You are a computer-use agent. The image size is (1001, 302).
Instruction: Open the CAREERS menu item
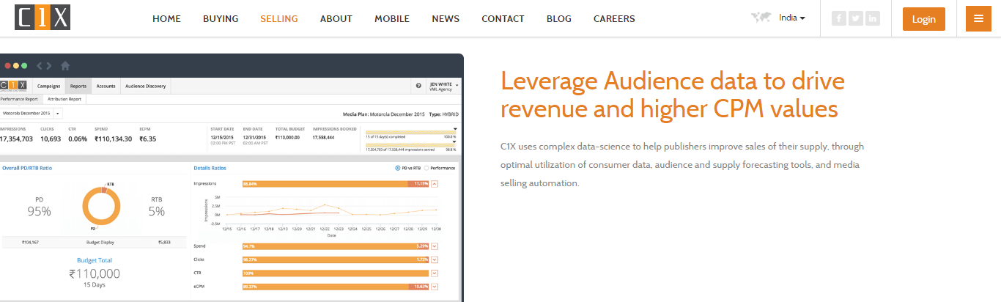pos(614,19)
